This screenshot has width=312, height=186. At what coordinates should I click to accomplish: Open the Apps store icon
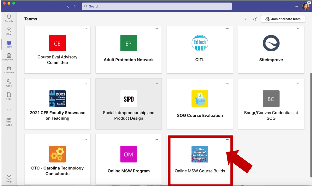pos(9,122)
